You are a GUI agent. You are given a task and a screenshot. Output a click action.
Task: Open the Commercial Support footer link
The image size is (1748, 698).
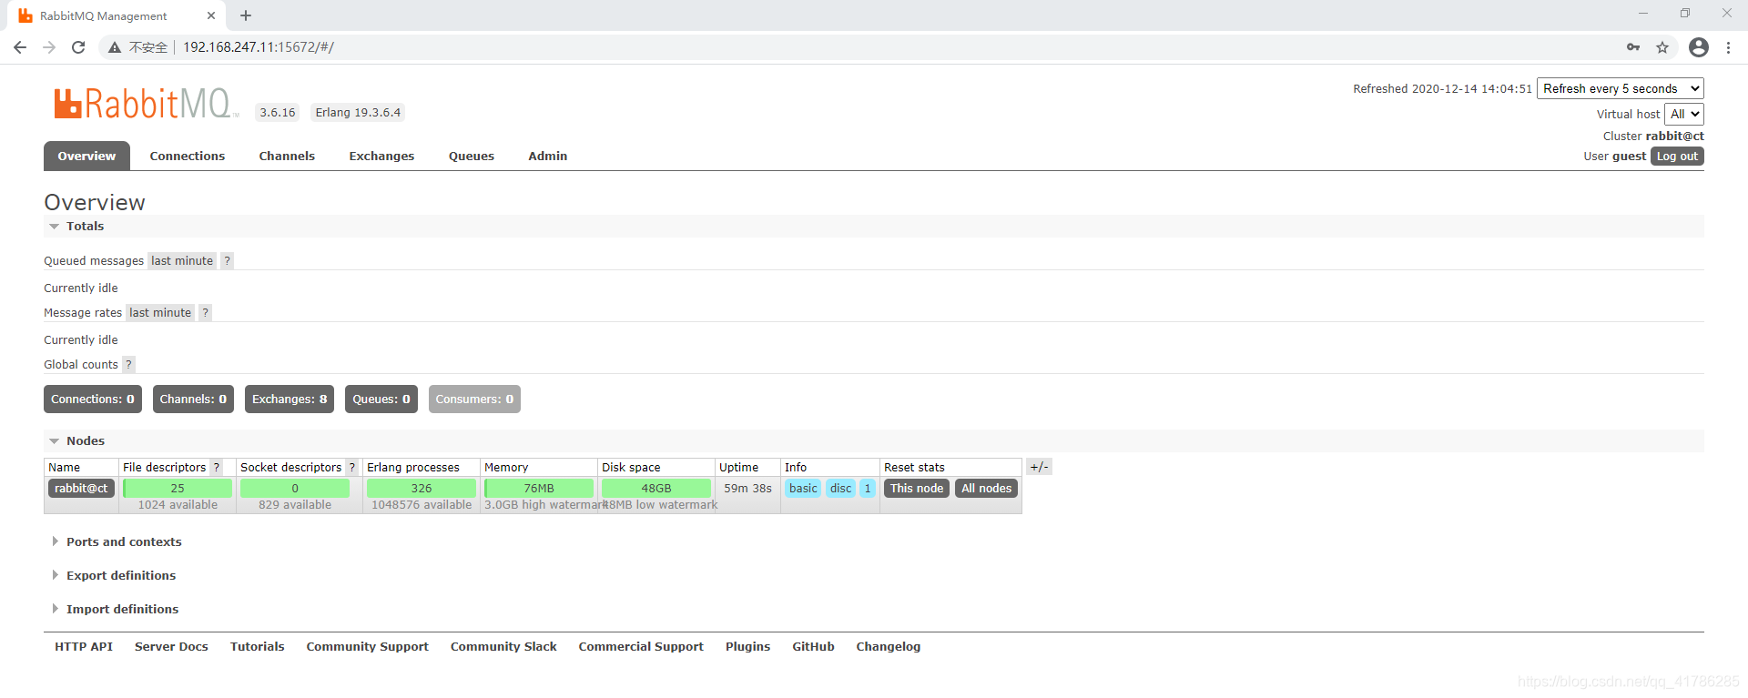[641, 647]
